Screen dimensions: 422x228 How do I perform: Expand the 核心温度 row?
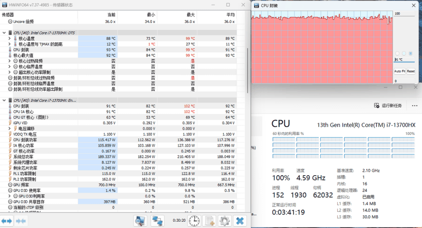coord(9,38)
